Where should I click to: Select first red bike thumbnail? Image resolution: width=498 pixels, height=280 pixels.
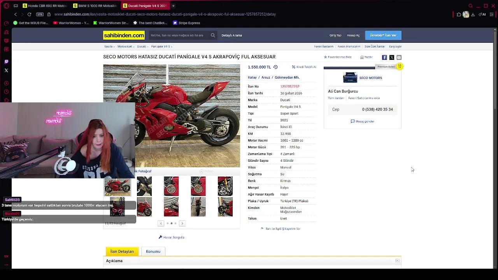(117, 186)
